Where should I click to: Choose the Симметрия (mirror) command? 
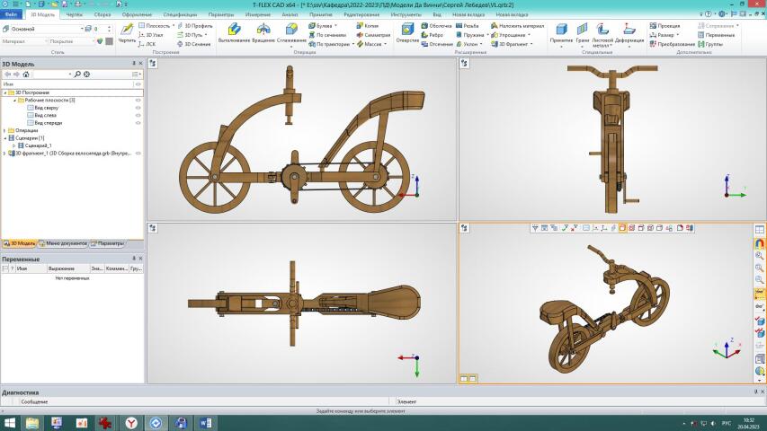(x=373, y=35)
